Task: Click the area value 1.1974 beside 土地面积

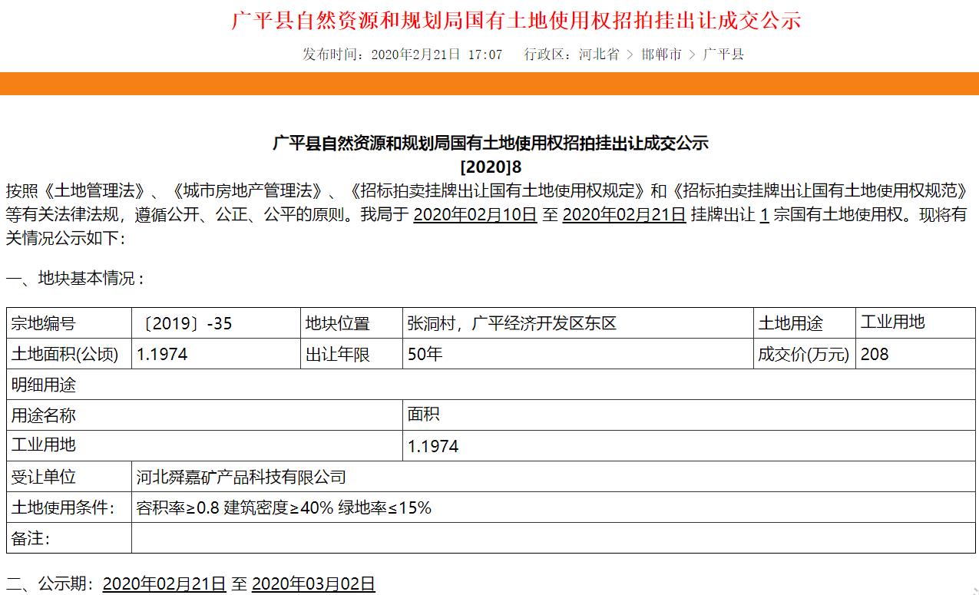Action: pyautogui.click(x=162, y=355)
